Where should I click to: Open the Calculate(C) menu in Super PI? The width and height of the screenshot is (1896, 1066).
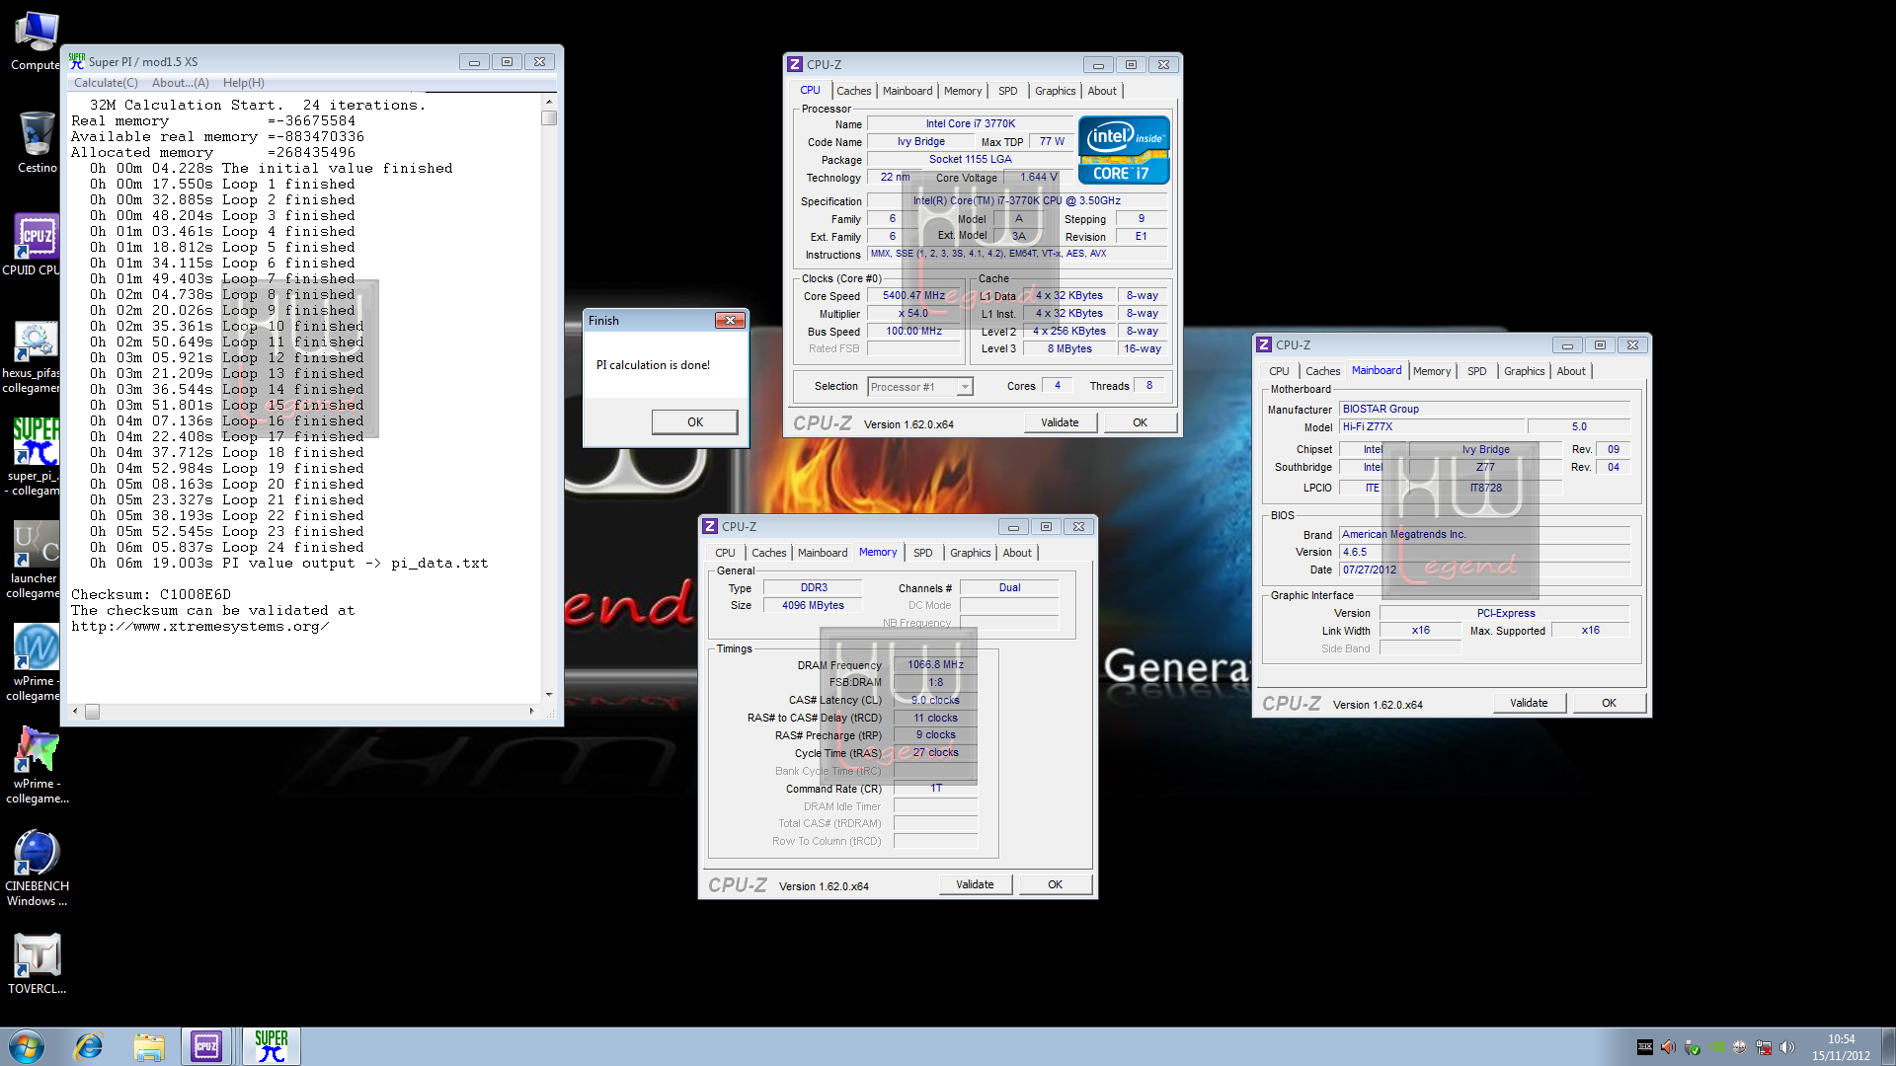(x=106, y=83)
